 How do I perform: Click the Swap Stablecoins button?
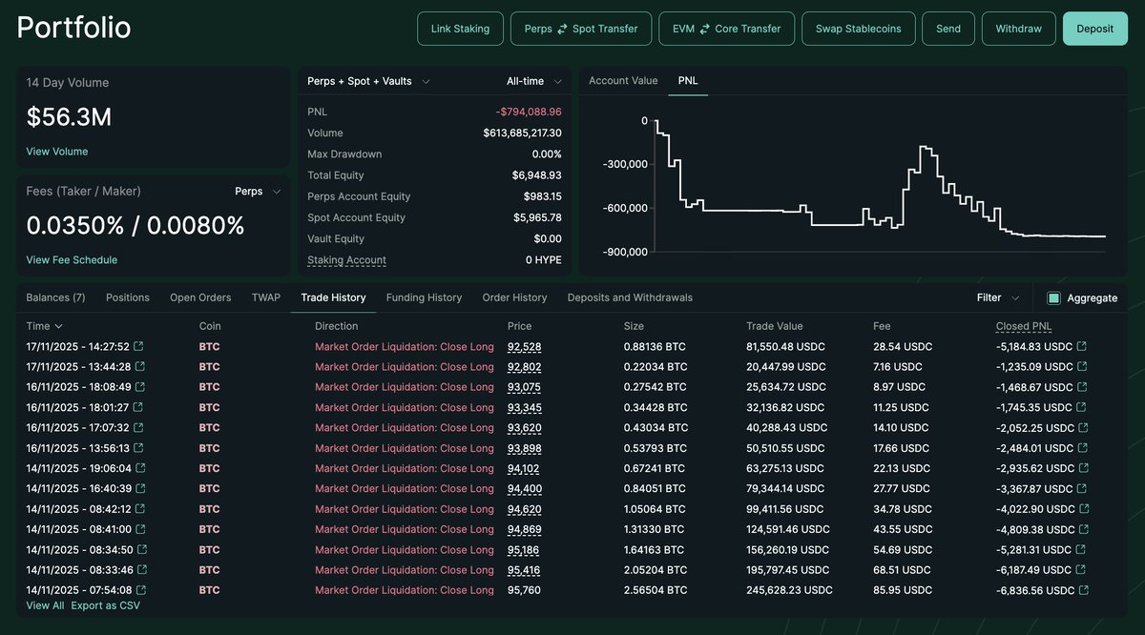858,29
